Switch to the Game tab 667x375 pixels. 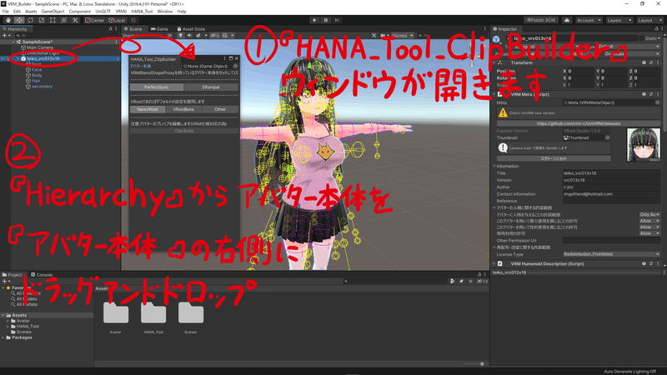point(159,29)
